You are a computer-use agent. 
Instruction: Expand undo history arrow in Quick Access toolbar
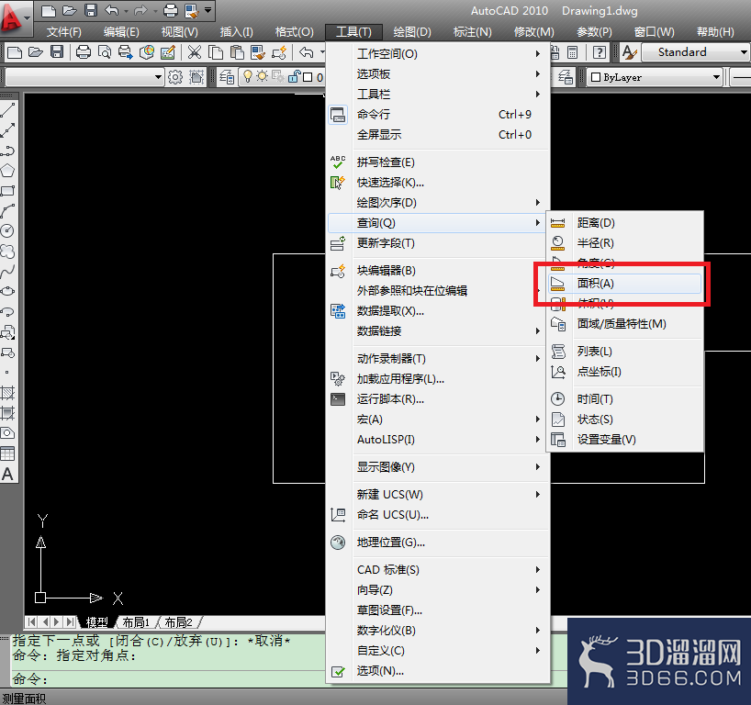(x=127, y=10)
